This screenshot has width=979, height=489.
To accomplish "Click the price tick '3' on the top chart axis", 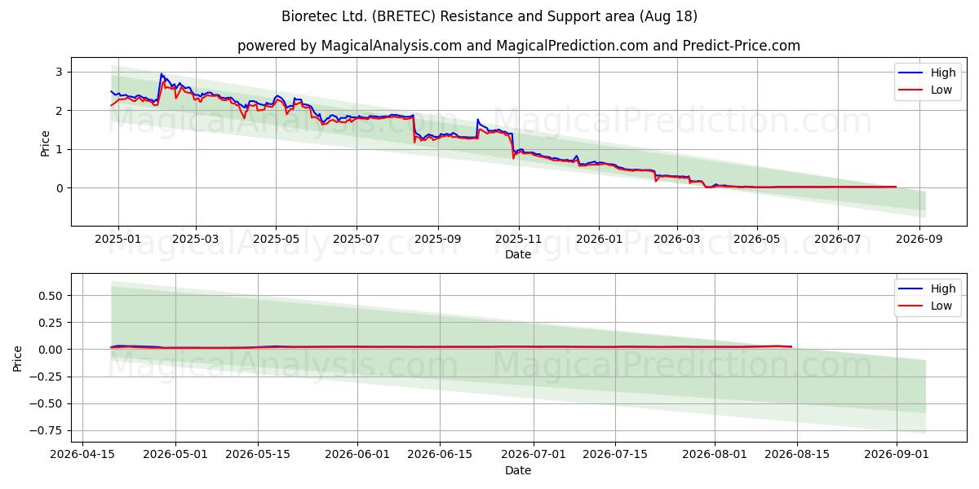I will pyautogui.click(x=60, y=72).
